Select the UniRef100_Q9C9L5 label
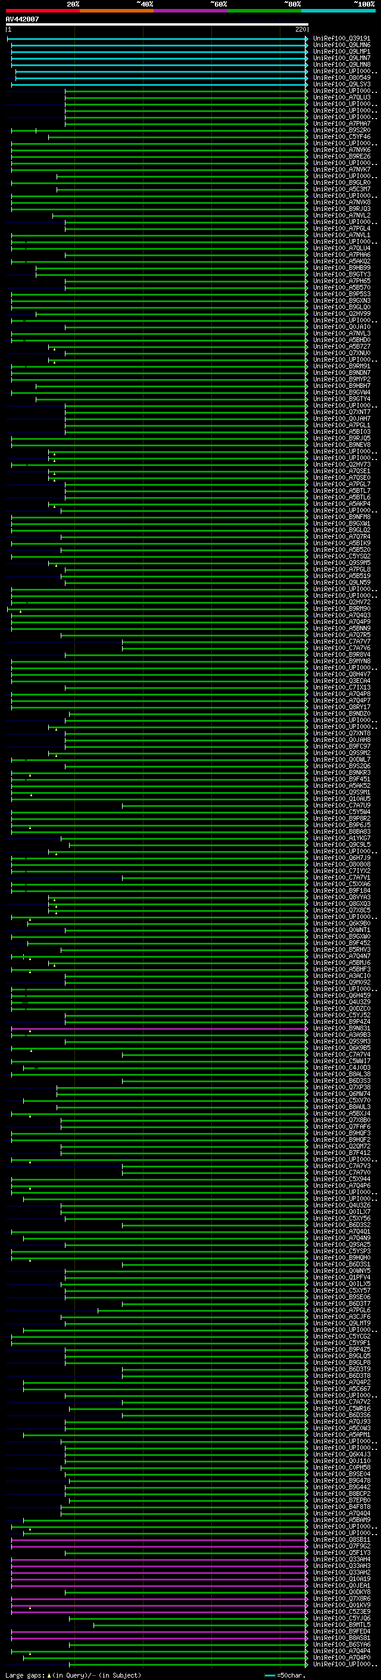The image size is (381, 1680). pos(341,844)
